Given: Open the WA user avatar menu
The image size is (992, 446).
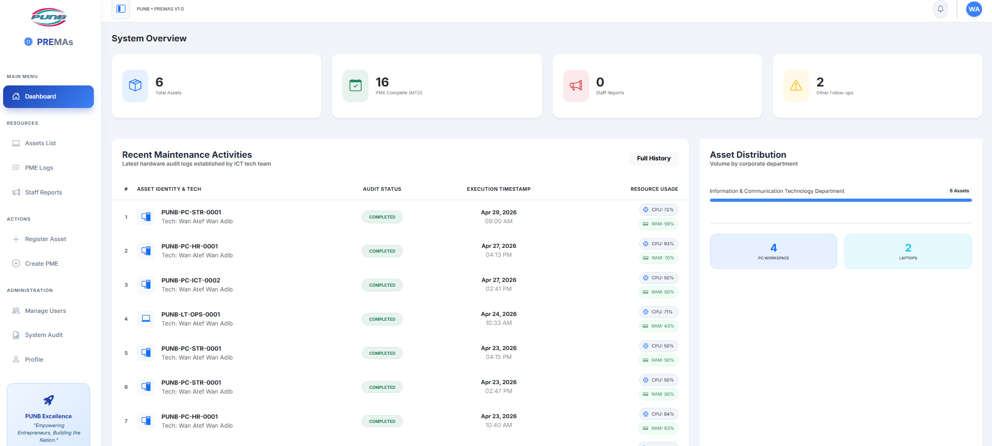Looking at the screenshot, I should [974, 9].
